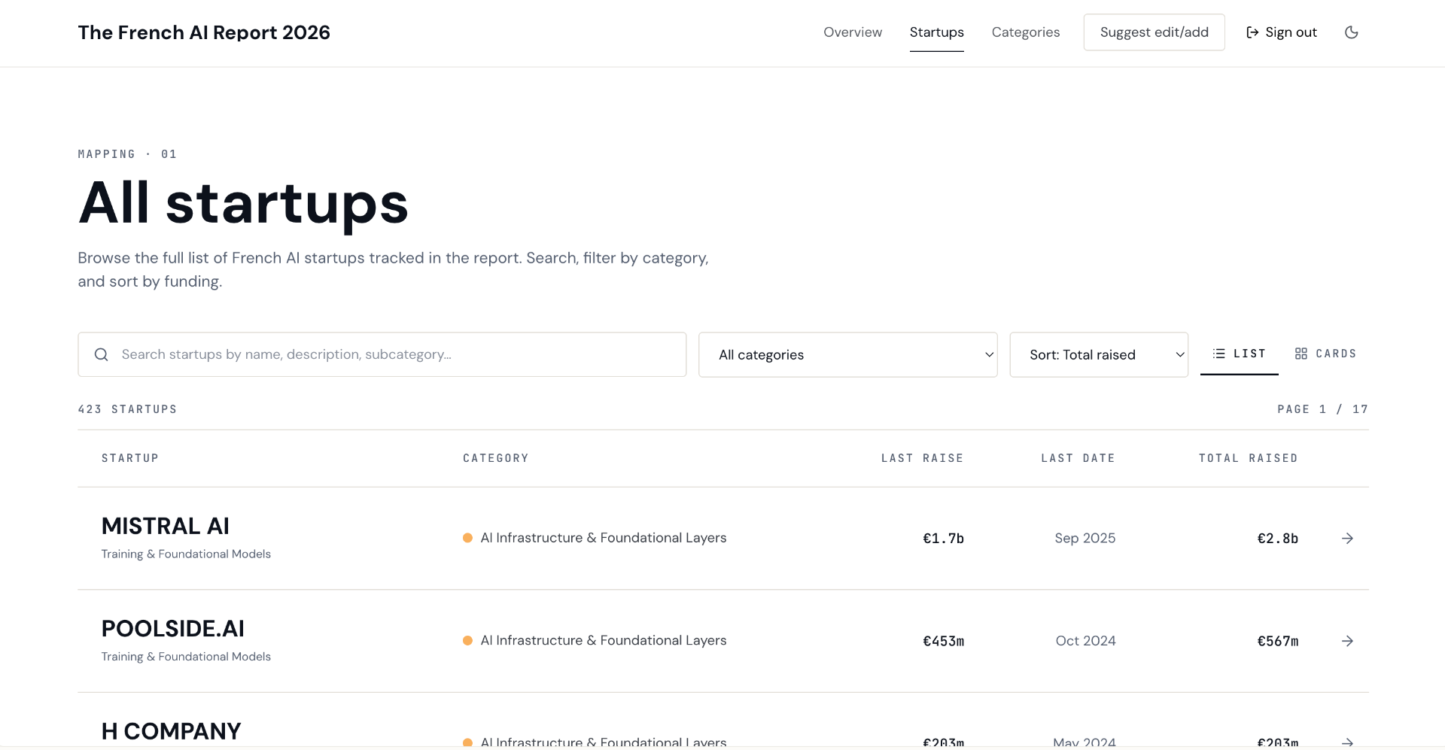Open the H COMPANY startup
The width and height of the screenshot is (1445, 750).
[172, 731]
